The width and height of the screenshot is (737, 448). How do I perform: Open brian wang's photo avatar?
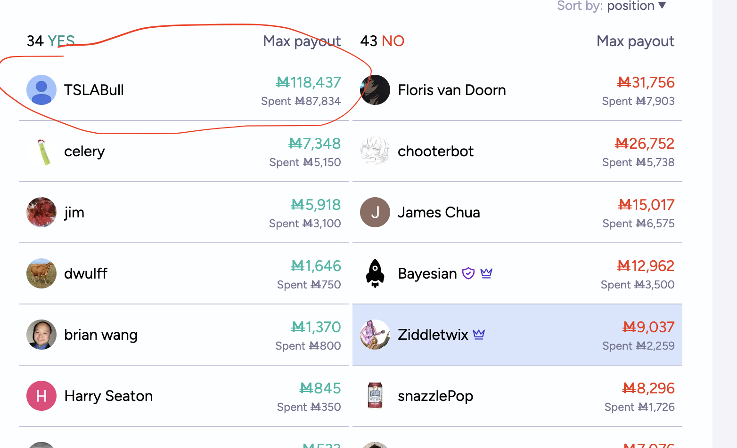41,335
